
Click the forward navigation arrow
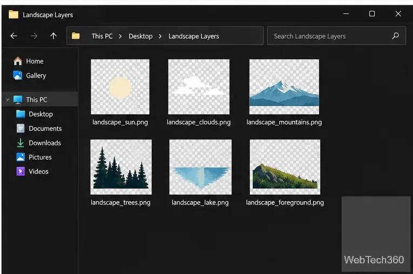click(x=33, y=36)
